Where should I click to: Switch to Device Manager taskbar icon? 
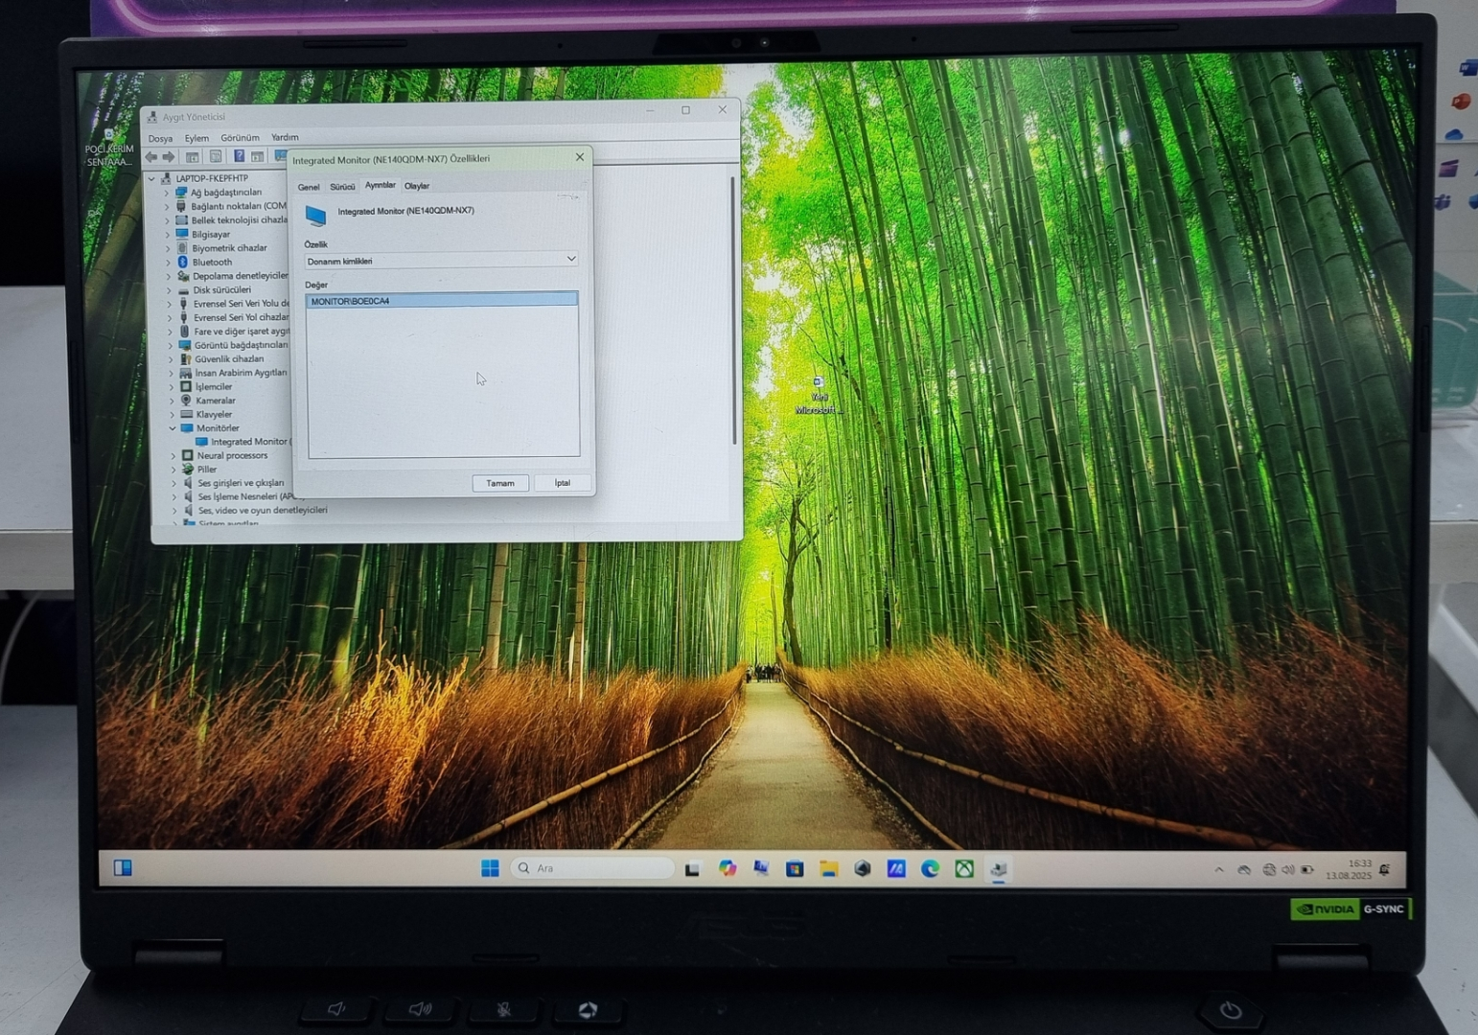pos(999,869)
